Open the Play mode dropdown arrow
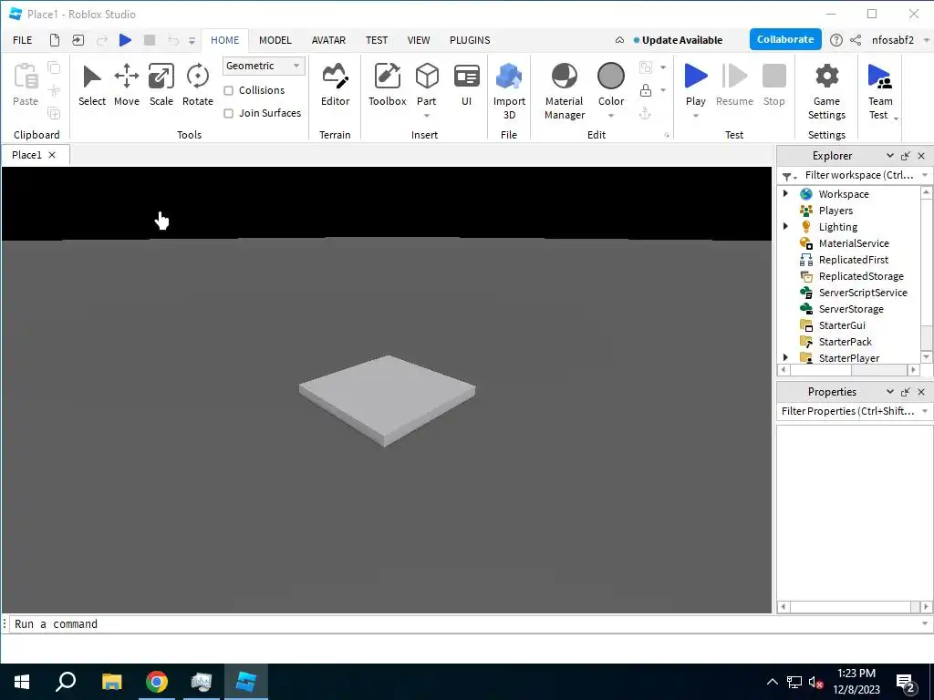The width and height of the screenshot is (934, 700). point(695,116)
